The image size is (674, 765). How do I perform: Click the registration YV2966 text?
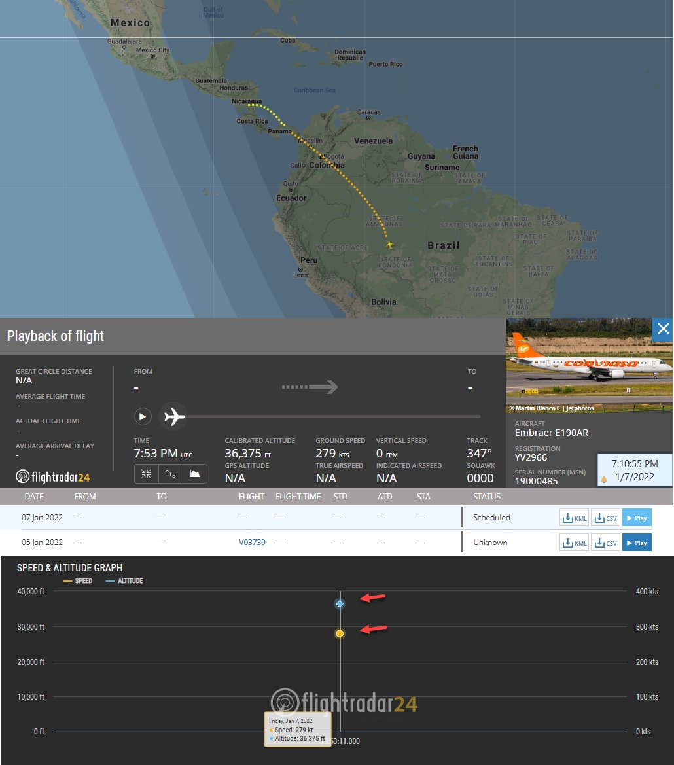(531, 457)
